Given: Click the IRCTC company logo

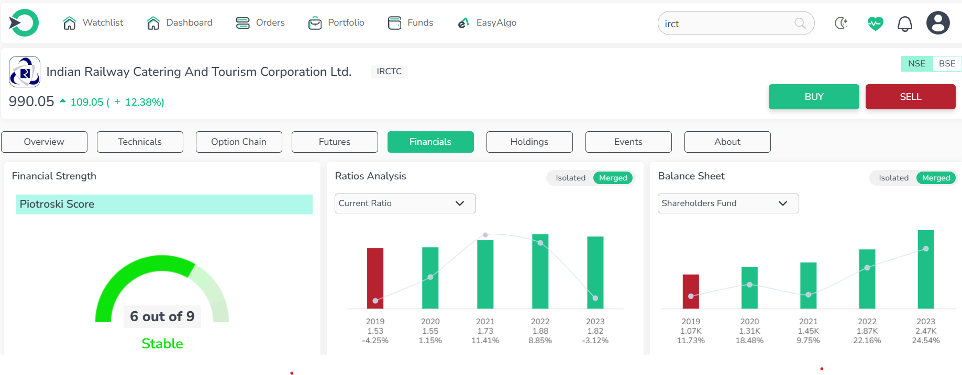Looking at the screenshot, I should pyautogui.click(x=25, y=72).
